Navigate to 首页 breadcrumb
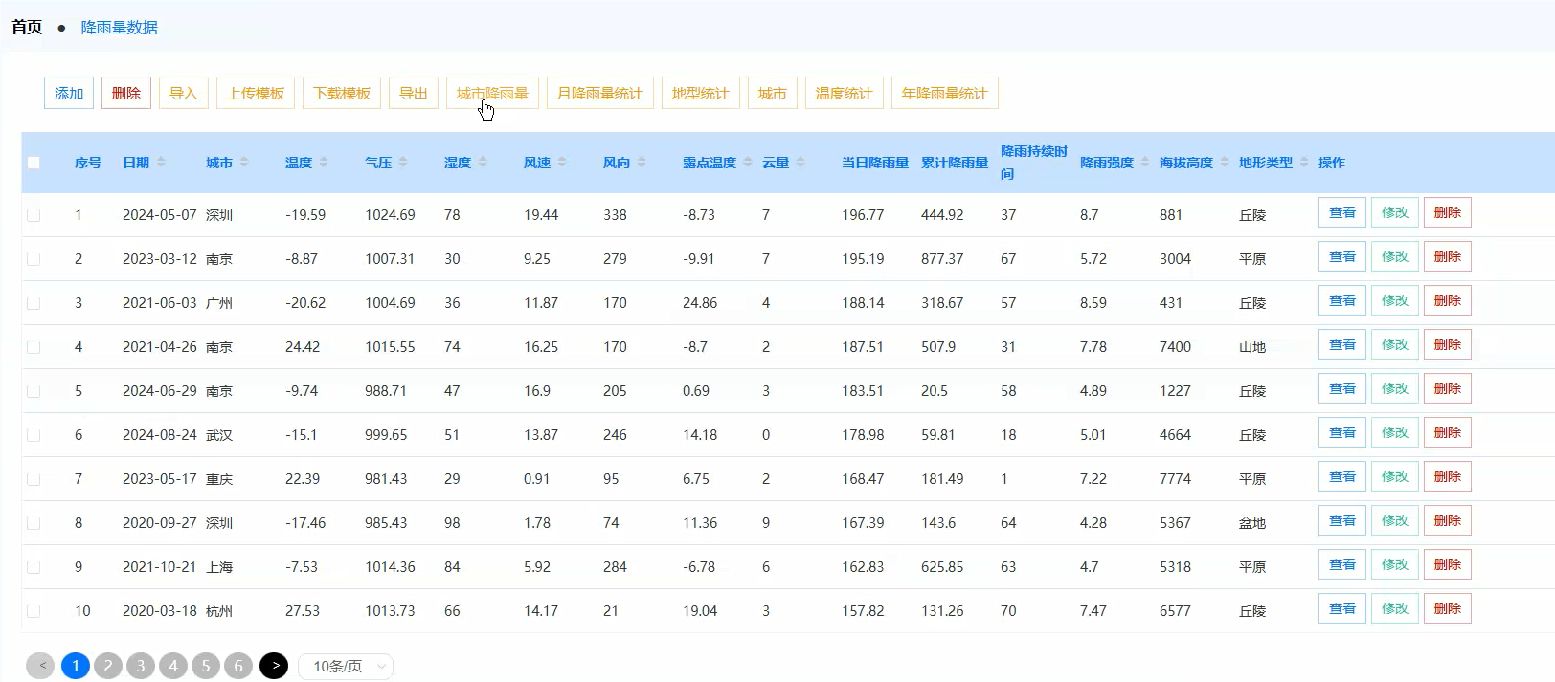 tap(27, 27)
